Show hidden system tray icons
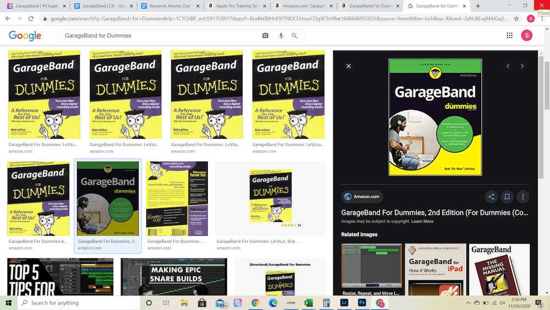 pyautogui.click(x=468, y=303)
